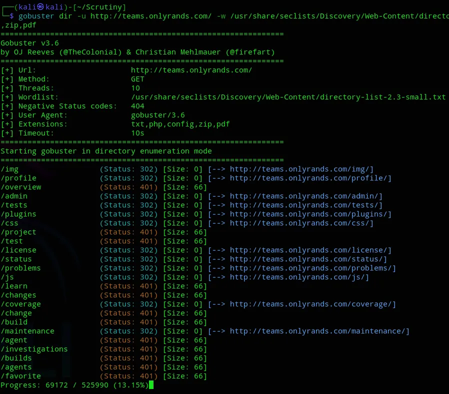The image size is (449, 394).
Task: Open the teams.onlyrands.com/maintenance/ link
Action: (317, 331)
